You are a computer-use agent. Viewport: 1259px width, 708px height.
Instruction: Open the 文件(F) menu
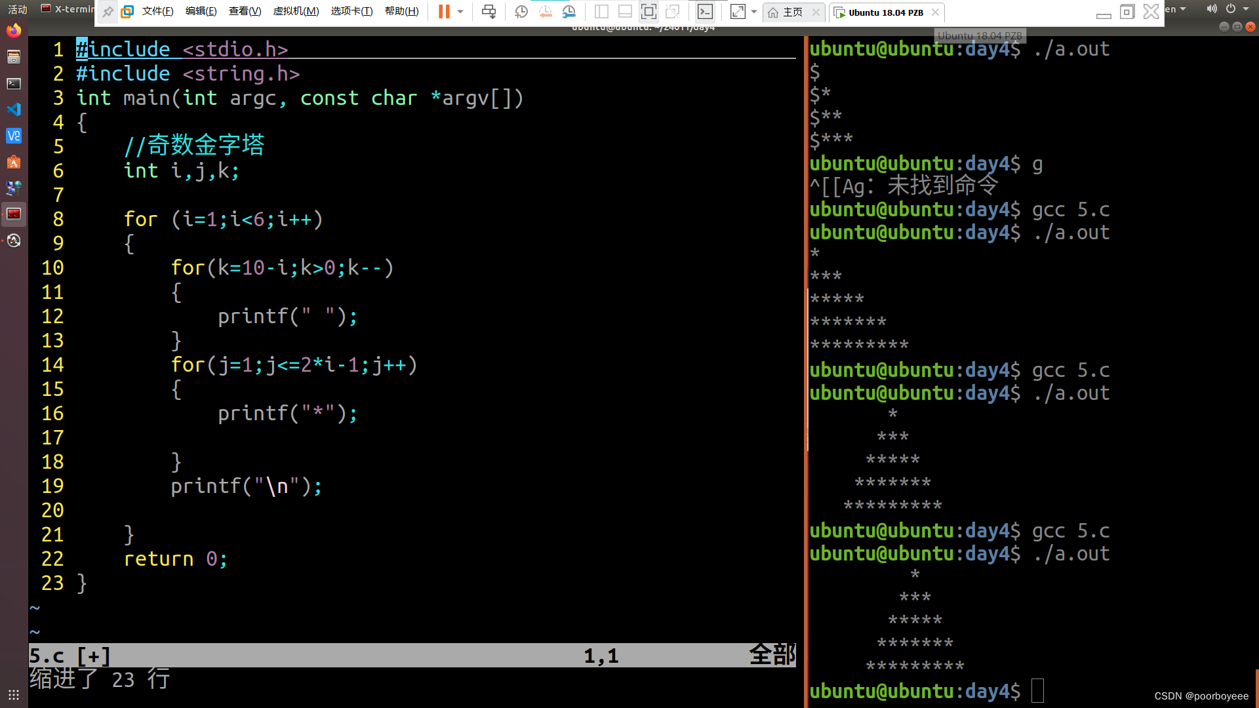157,11
